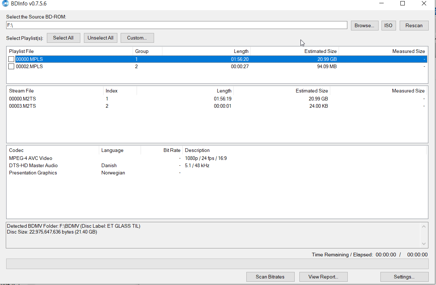
Task: Sort by Codec column header
Action: (x=53, y=150)
